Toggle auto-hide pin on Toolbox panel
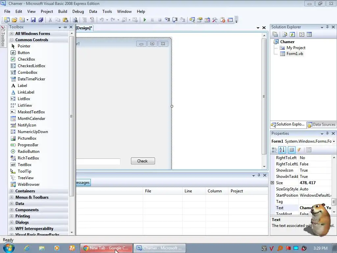 tap(65, 27)
